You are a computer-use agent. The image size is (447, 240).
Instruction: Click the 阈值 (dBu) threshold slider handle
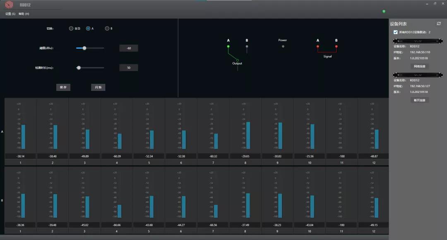84,48
